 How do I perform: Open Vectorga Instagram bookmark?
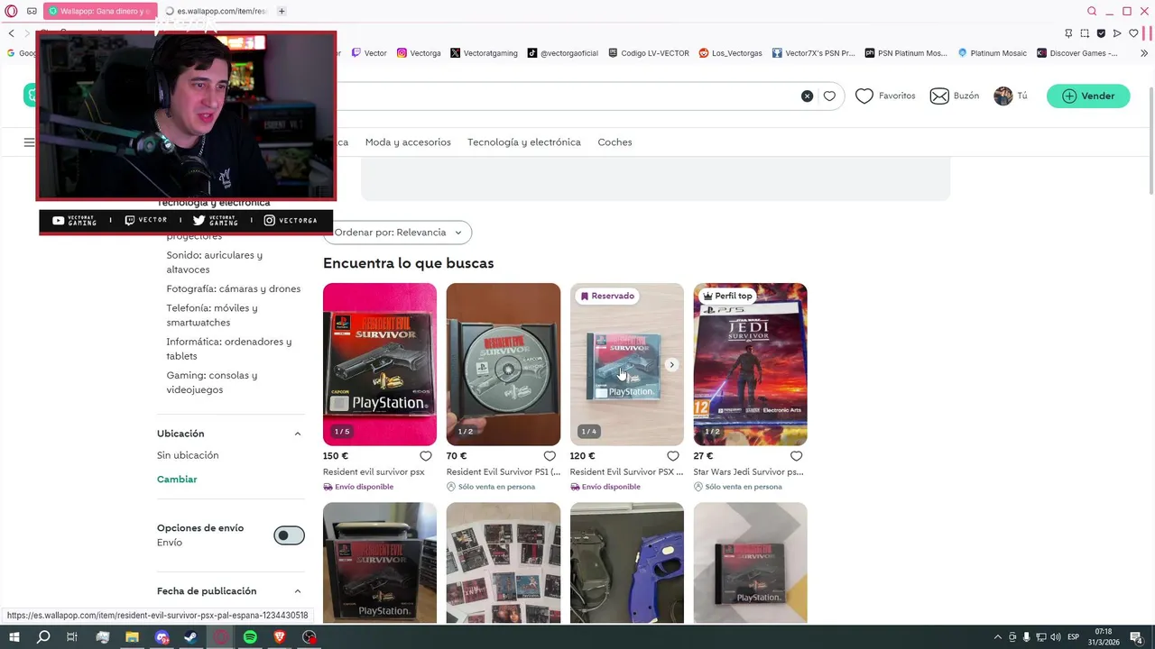(419, 53)
